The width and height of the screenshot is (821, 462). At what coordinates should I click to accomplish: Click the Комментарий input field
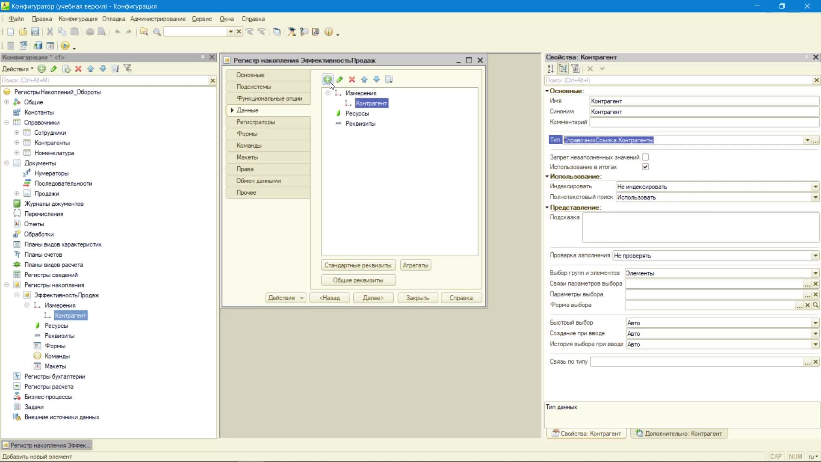tap(704, 122)
